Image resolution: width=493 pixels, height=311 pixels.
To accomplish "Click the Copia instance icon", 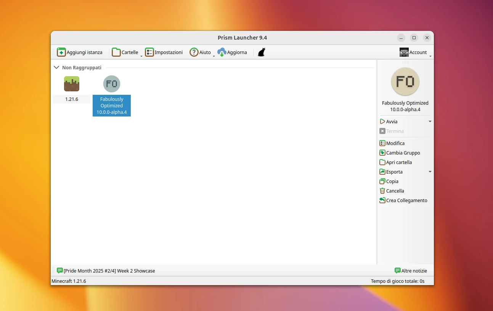I will (382, 181).
